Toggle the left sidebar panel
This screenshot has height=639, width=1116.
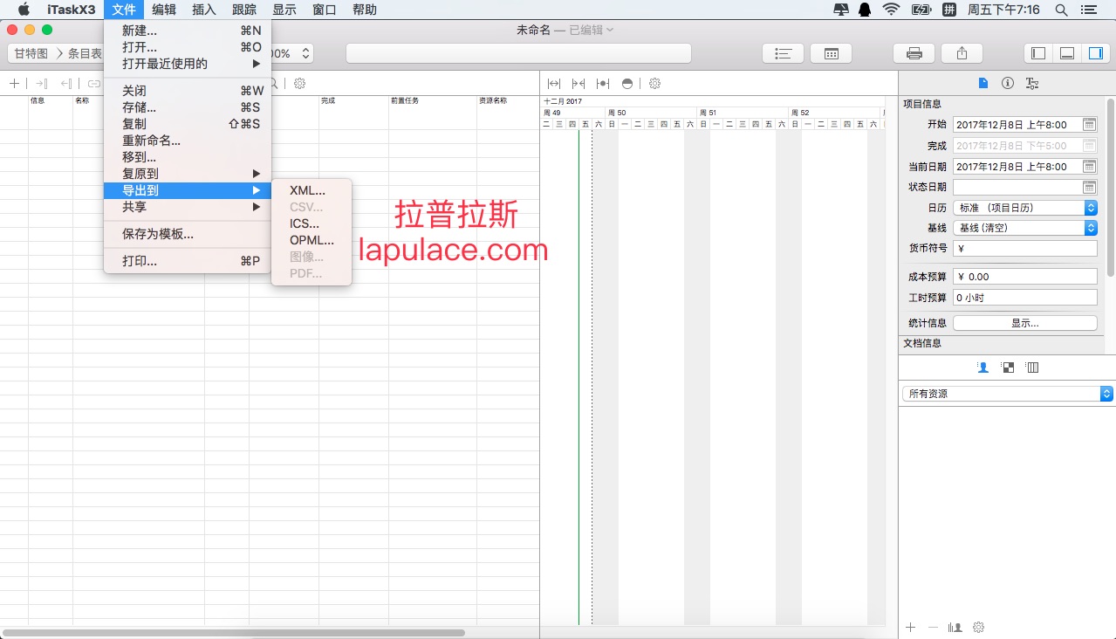[1038, 53]
